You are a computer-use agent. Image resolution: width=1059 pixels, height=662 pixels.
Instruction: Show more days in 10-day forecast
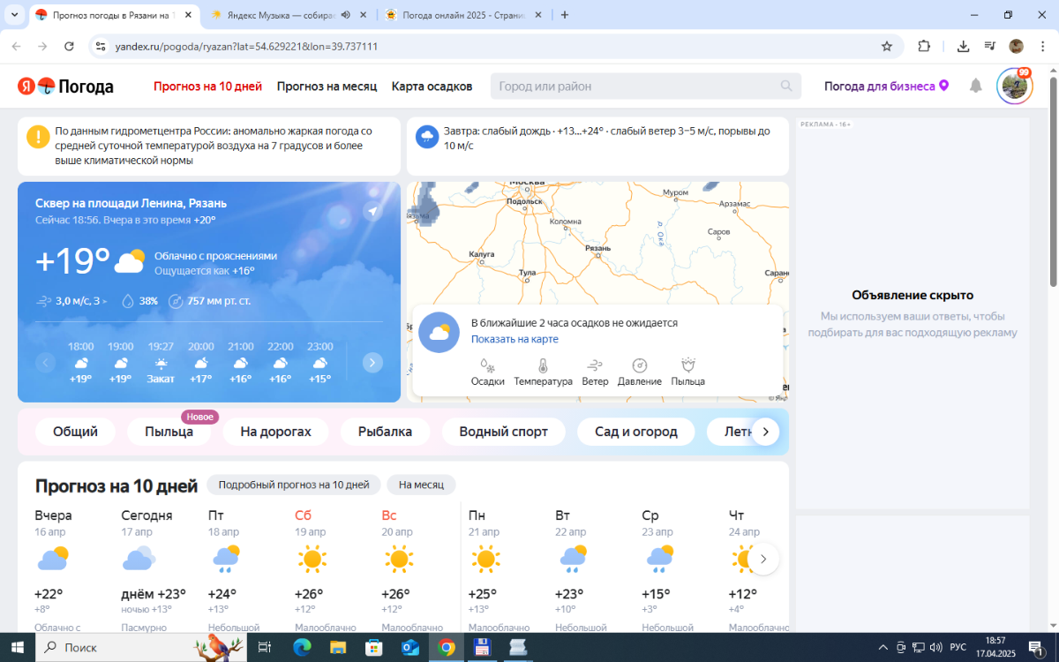coord(763,559)
